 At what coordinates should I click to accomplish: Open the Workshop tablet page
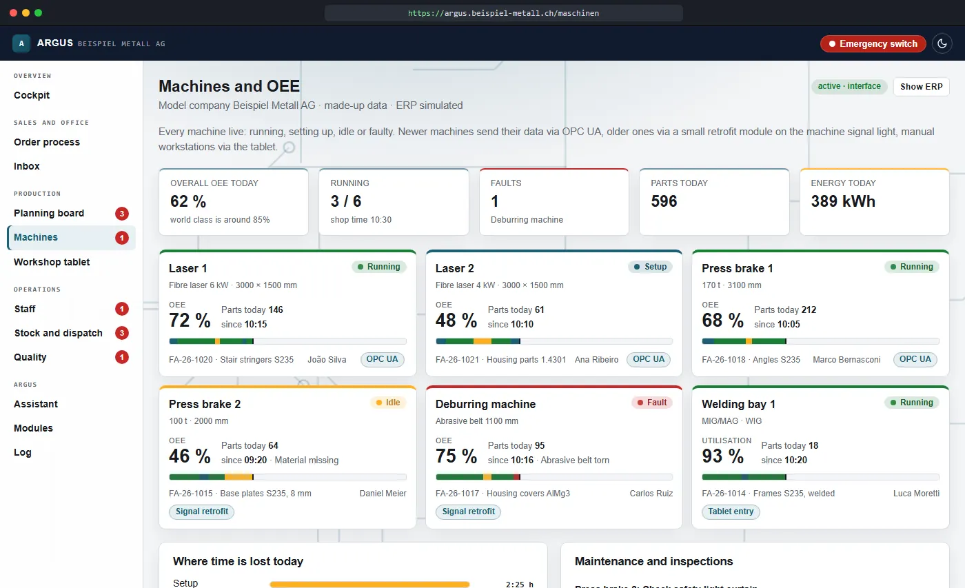click(x=52, y=262)
